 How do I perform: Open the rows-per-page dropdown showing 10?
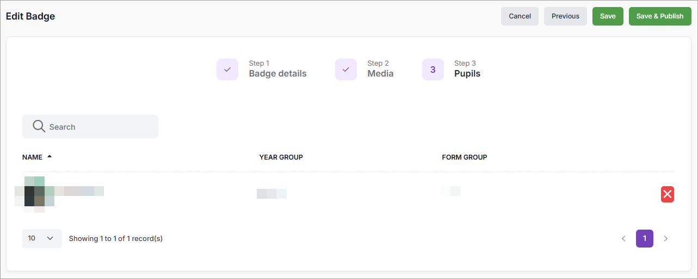42,238
